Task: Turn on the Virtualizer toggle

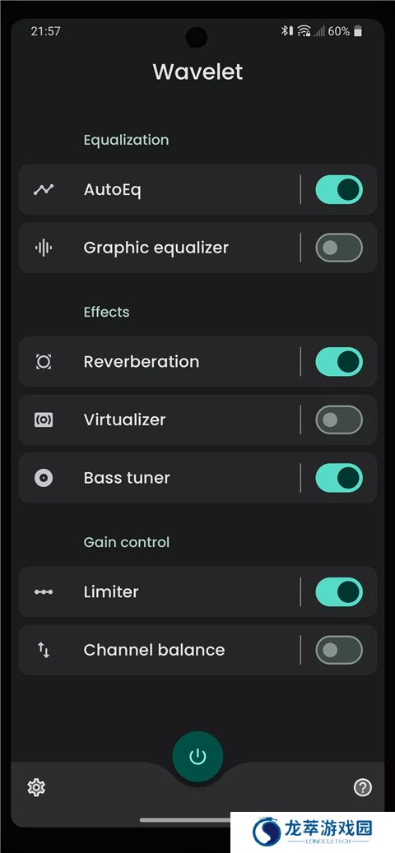Action: [339, 420]
